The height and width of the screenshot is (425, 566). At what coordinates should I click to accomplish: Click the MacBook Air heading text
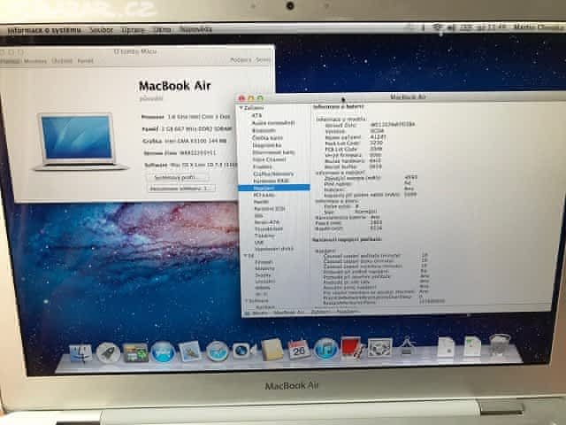pos(175,86)
